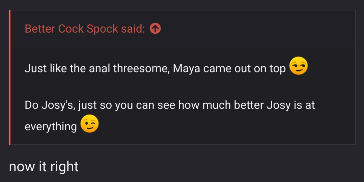364x182 pixels.
Task: Click the smirking face emoji
Action: [299, 66]
